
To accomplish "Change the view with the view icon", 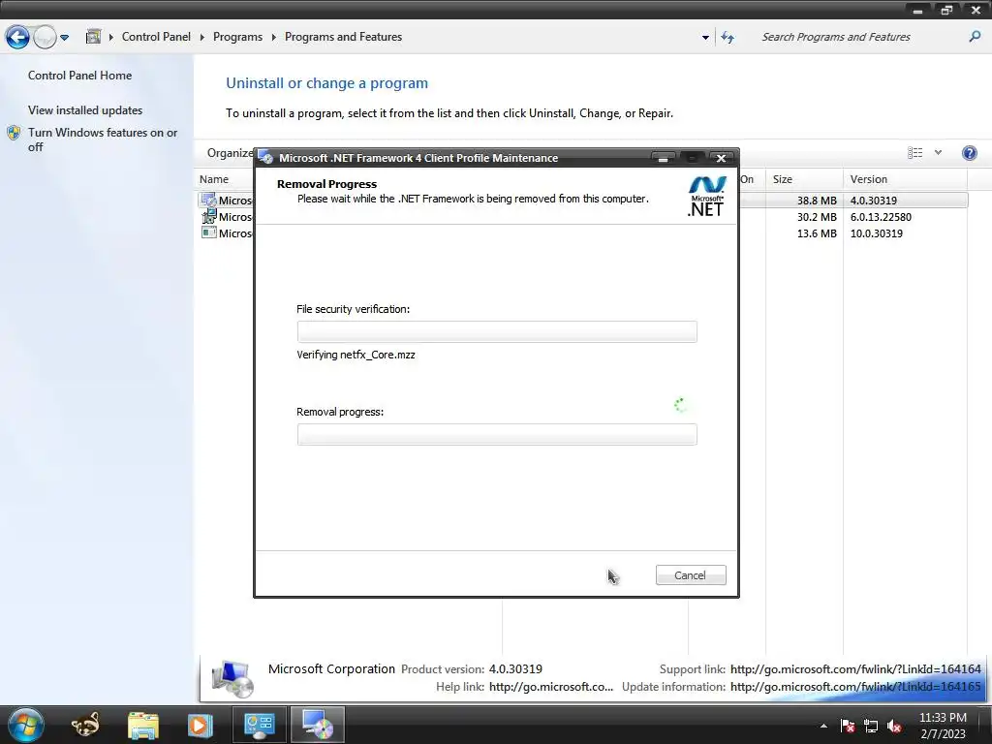I will 914,152.
